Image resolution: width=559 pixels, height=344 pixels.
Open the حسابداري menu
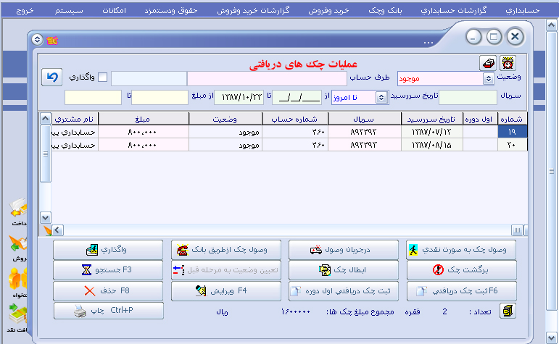click(533, 12)
